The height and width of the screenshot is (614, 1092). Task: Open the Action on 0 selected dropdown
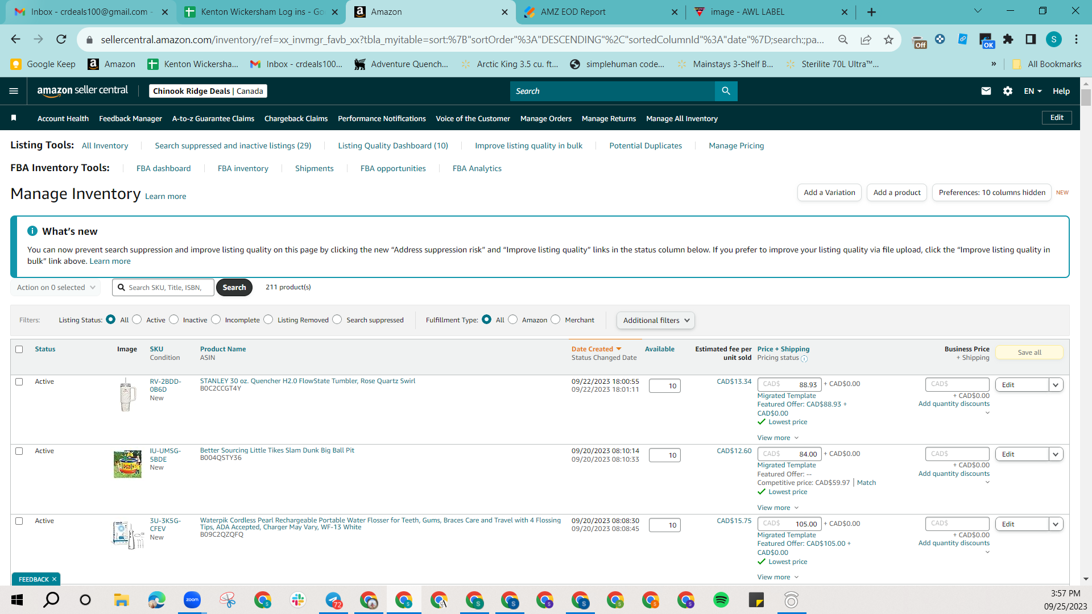(x=56, y=288)
